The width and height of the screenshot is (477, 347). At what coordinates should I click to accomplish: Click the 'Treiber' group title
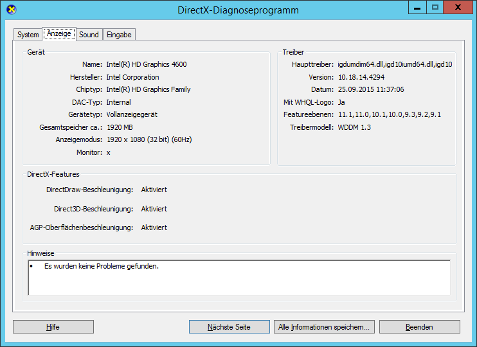click(x=293, y=52)
